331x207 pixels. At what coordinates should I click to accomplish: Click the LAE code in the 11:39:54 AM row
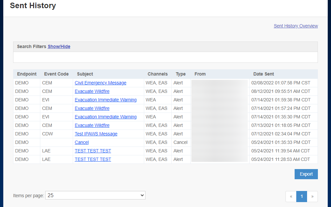46,151
